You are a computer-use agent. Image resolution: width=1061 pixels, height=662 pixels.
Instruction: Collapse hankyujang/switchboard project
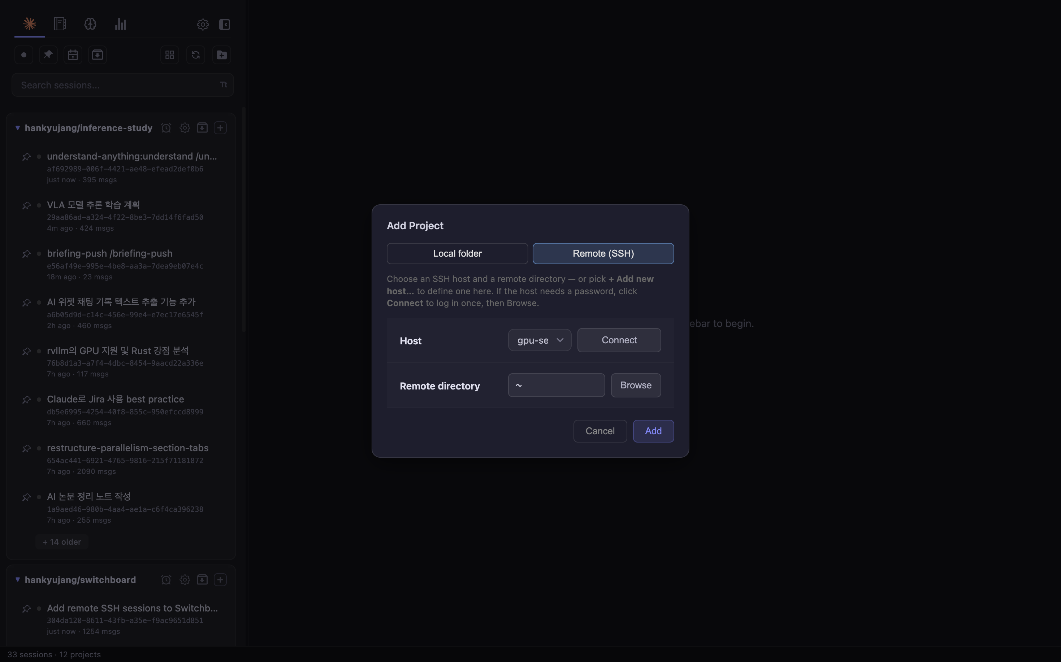pyautogui.click(x=18, y=580)
